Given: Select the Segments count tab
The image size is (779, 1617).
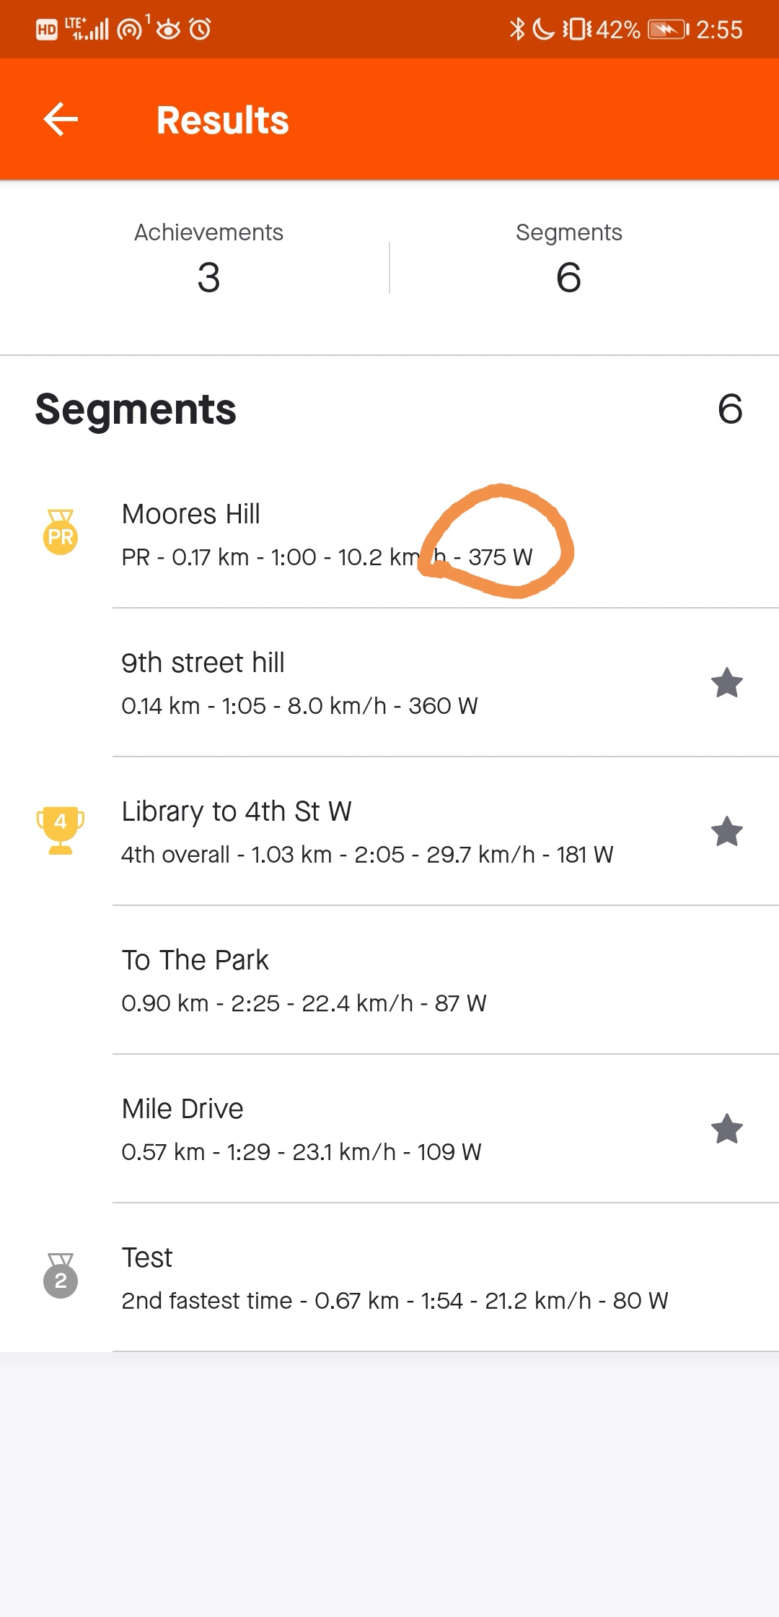Looking at the screenshot, I should point(569,258).
